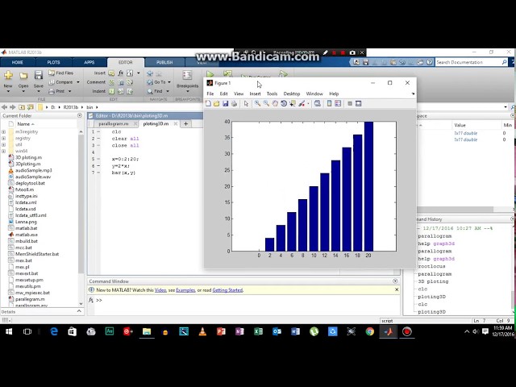Open VLC media player from taskbar

(x=202, y=331)
